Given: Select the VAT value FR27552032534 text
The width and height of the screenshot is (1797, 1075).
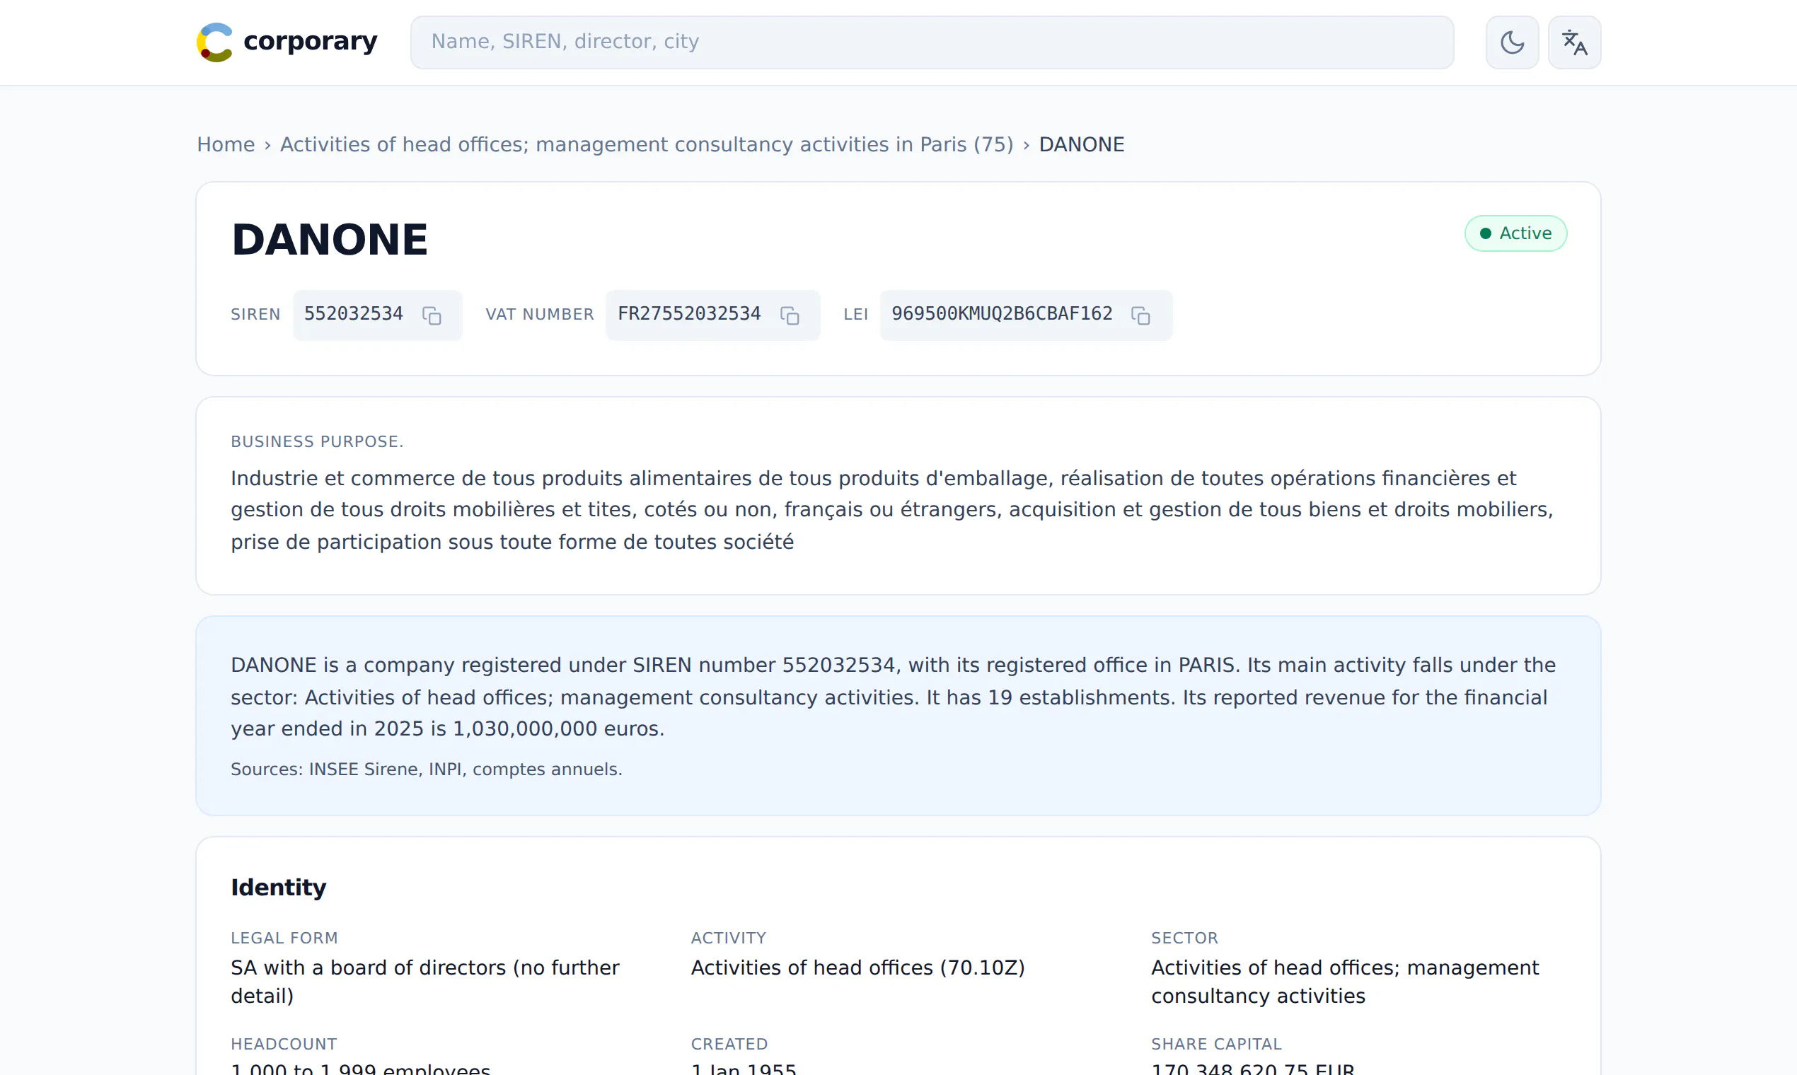Looking at the screenshot, I should coord(689,314).
